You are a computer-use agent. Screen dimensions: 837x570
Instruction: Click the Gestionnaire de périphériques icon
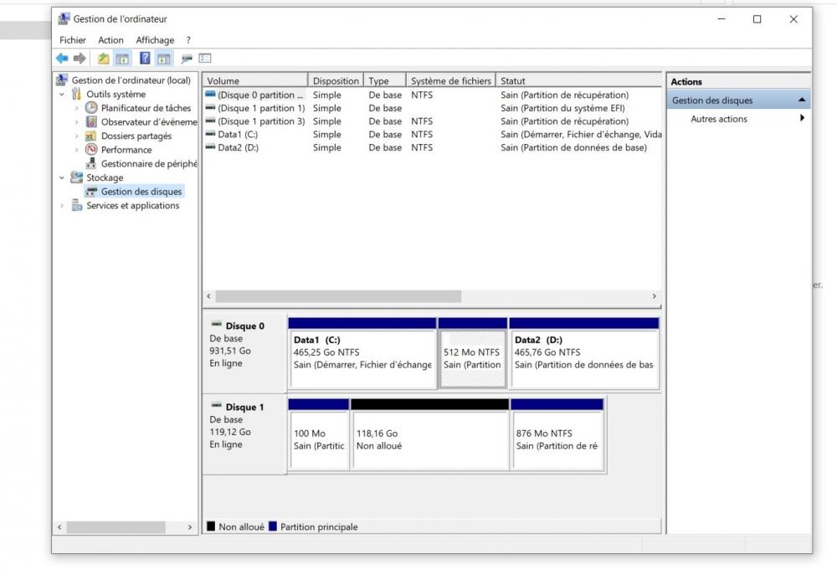91,163
